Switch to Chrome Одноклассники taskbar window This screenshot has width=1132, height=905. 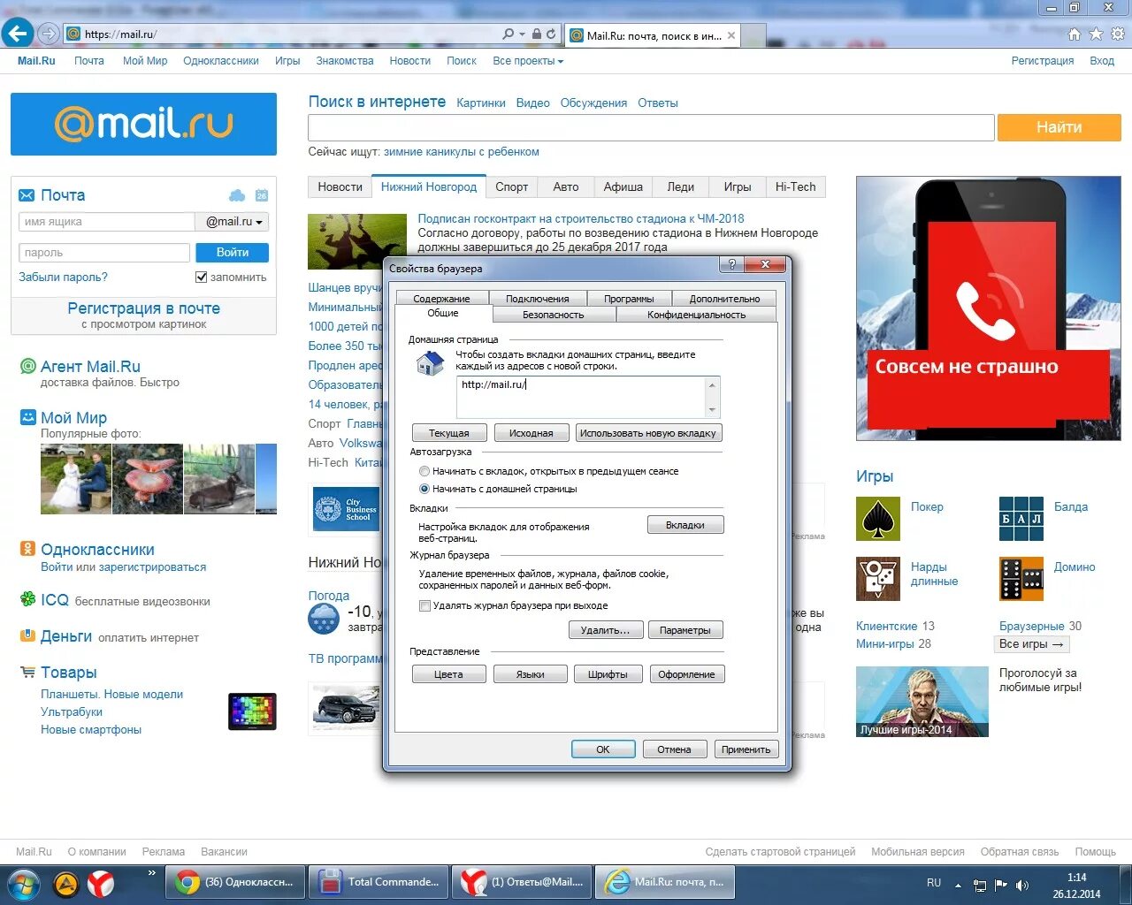click(237, 882)
